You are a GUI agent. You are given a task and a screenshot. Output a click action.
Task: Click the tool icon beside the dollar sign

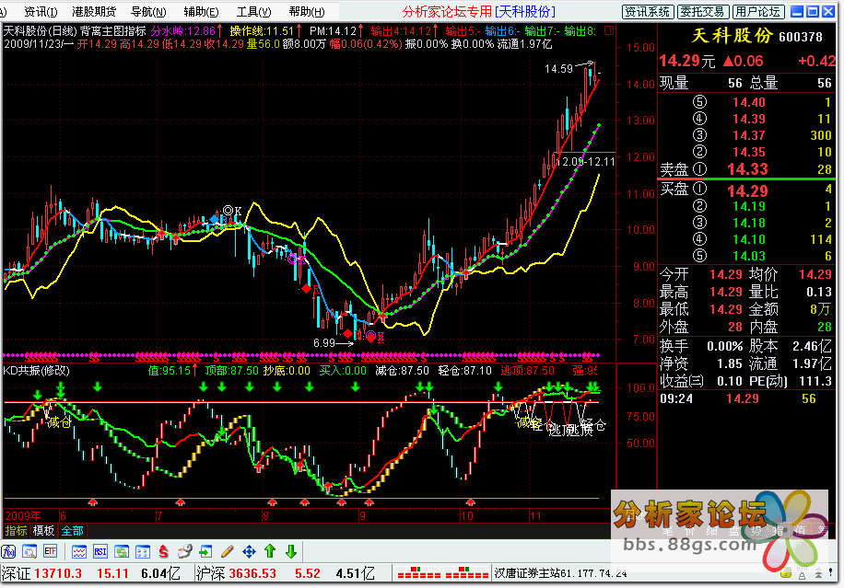pos(184,551)
